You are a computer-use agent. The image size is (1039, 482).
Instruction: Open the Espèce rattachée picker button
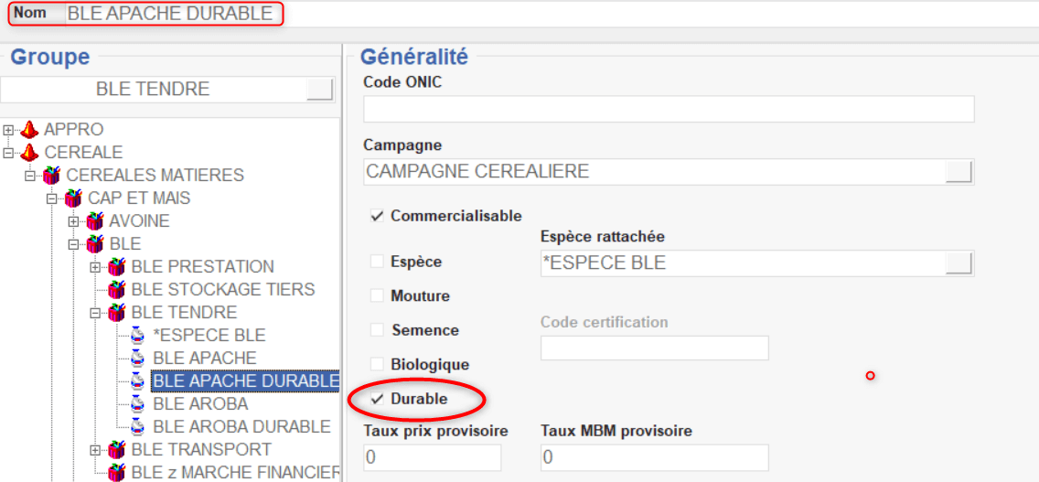coord(959,263)
